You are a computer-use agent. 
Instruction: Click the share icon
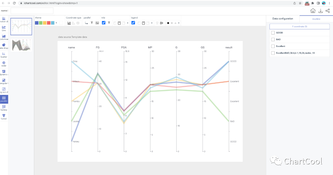pos(328,11)
